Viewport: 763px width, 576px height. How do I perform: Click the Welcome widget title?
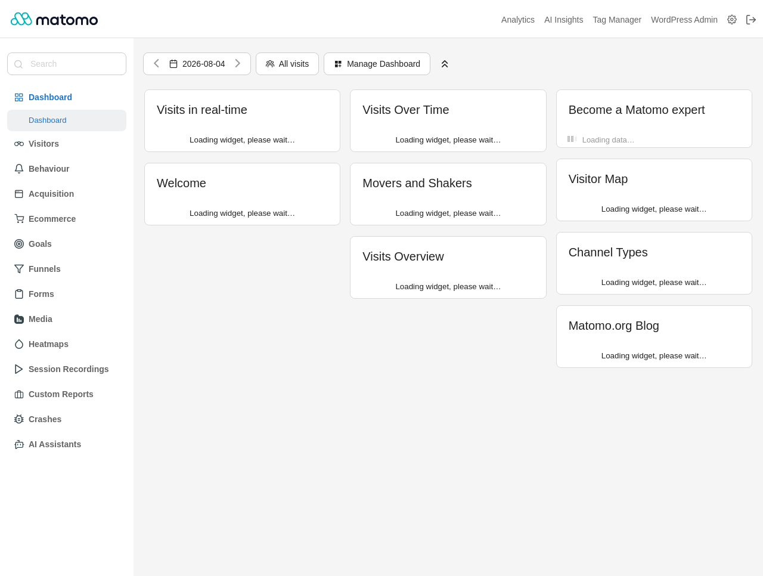(x=181, y=183)
